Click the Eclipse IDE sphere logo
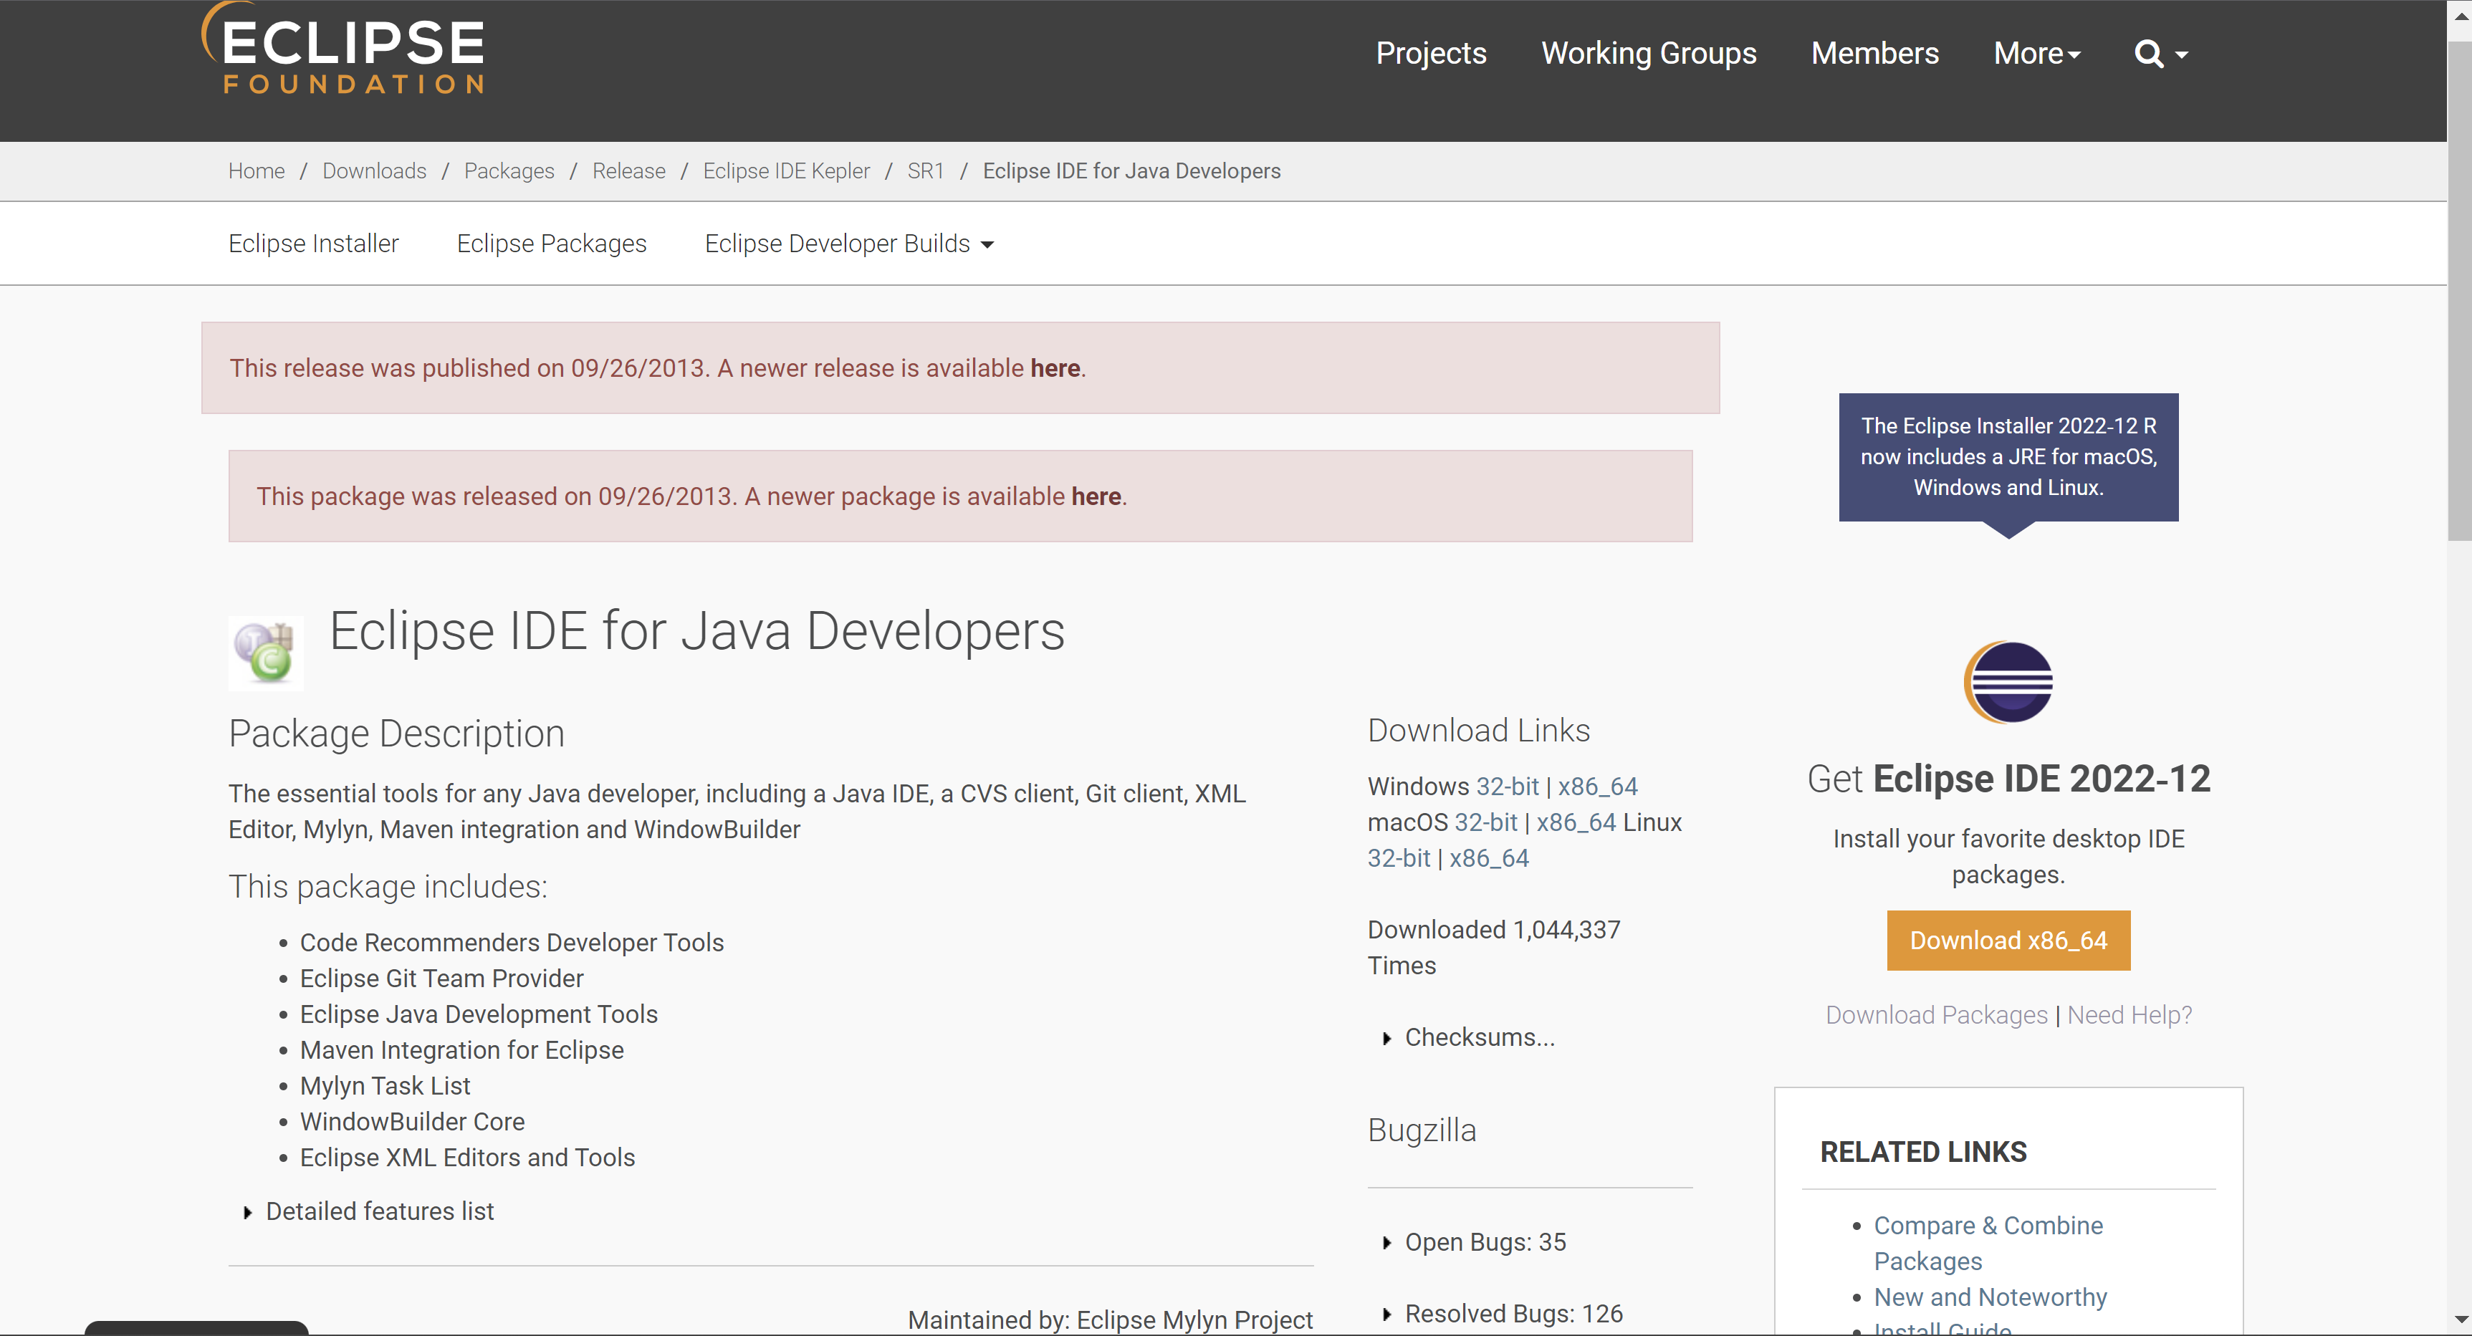Viewport: 2472px width, 1336px height. (2008, 682)
